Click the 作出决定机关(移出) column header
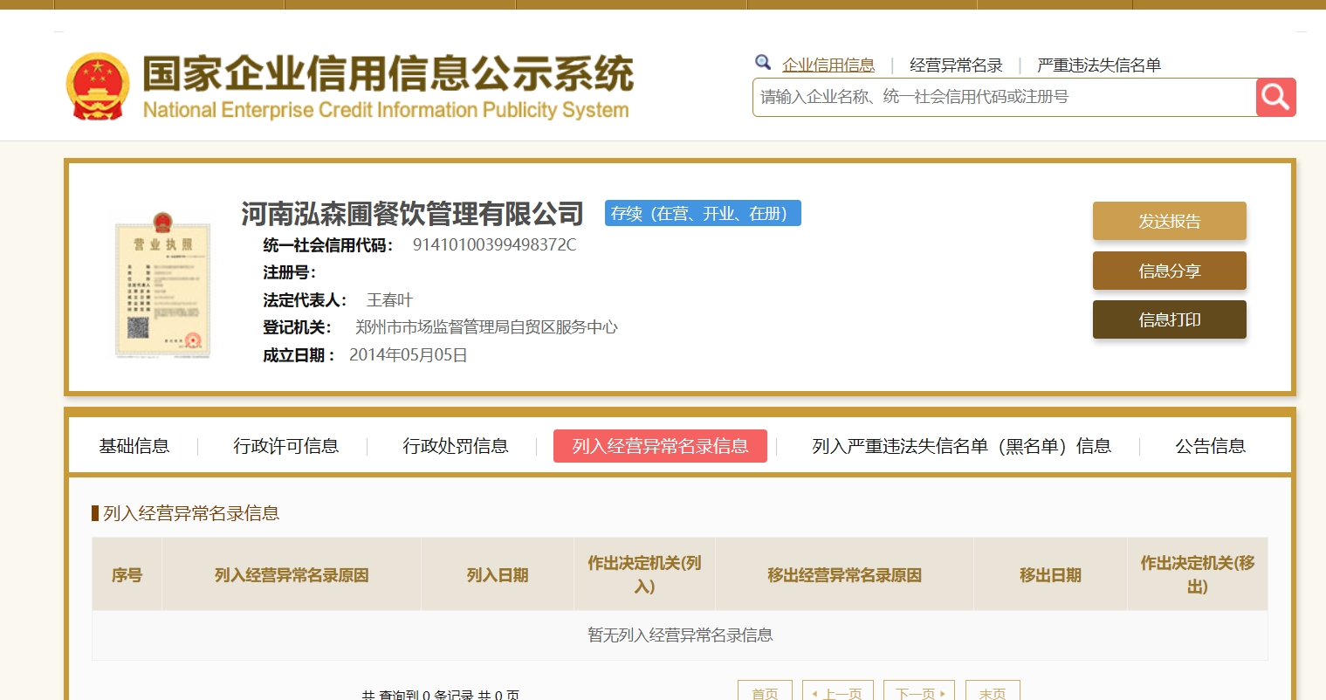 point(1198,575)
